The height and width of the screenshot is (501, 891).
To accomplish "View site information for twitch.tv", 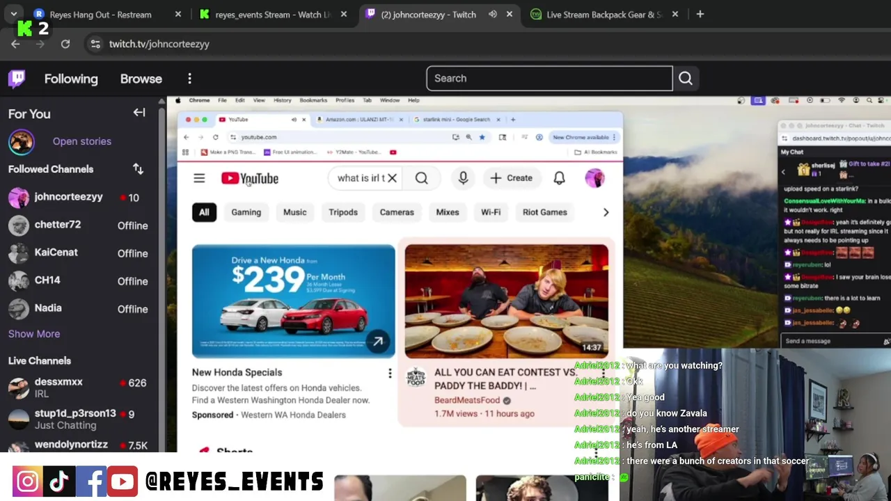I will point(95,44).
